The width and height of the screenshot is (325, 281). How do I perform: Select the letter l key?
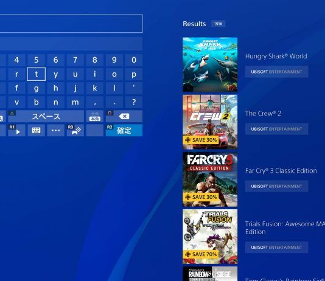pos(114,88)
